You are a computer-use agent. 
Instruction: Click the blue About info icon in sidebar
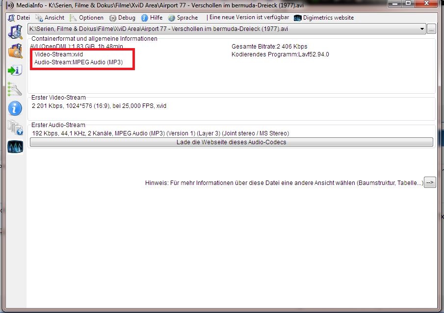(x=15, y=108)
